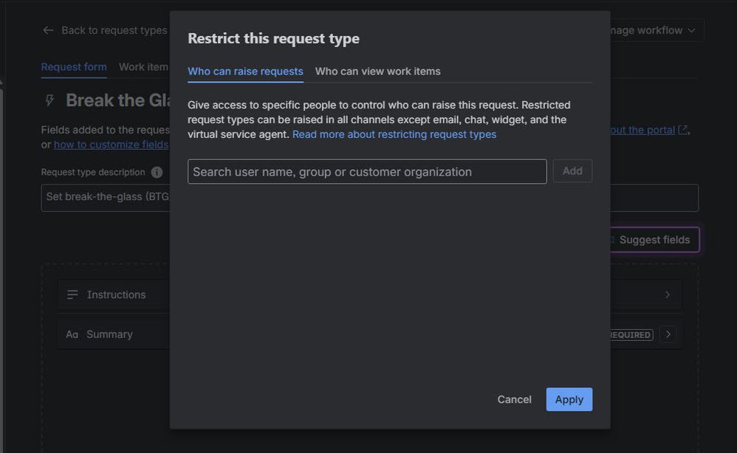Click the user search field in the dialog
The height and width of the screenshot is (453, 737).
coord(366,171)
